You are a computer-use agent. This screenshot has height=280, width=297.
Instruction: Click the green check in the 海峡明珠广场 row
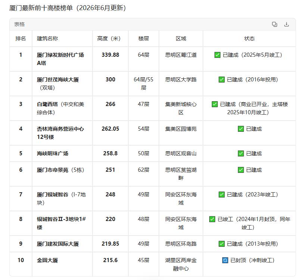(x=241, y=153)
